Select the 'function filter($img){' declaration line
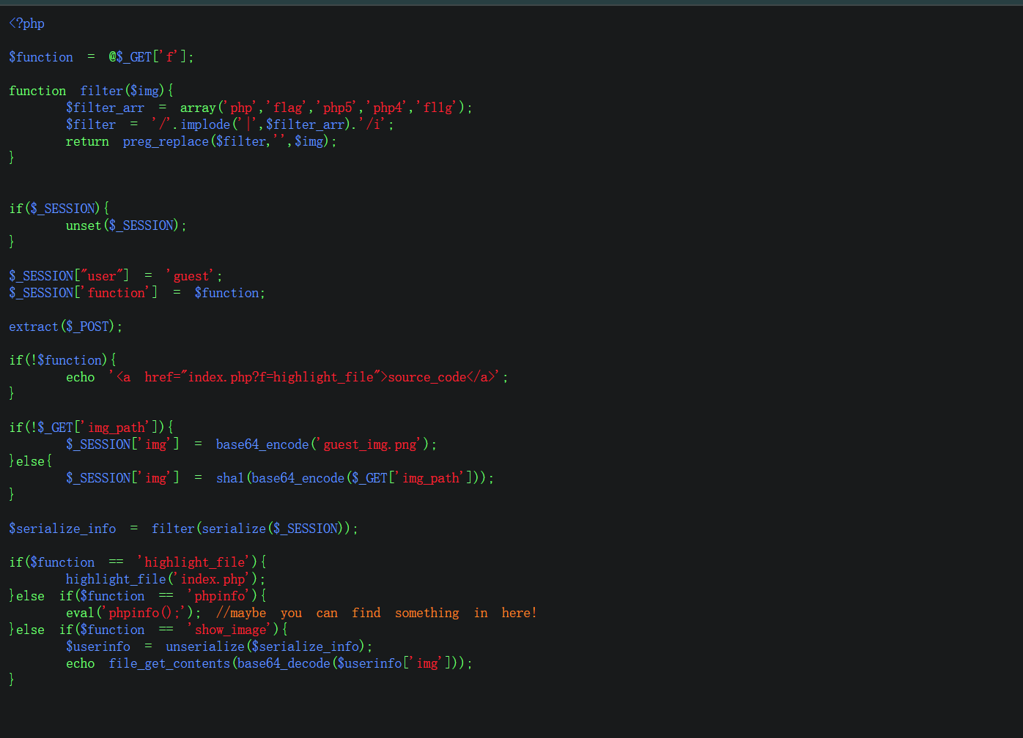The image size is (1023, 738). 92,91
